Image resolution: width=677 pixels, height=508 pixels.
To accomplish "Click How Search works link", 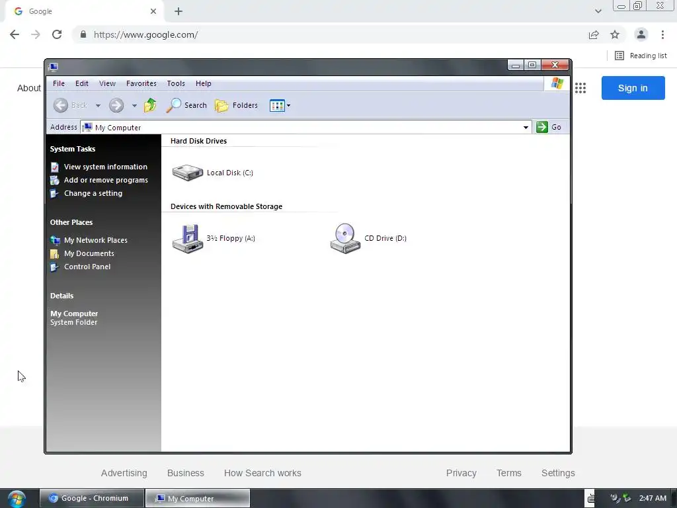I will (262, 473).
